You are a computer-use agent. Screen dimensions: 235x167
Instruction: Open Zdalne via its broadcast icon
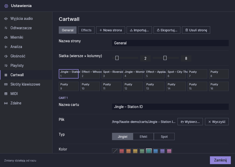(x=6, y=103)
